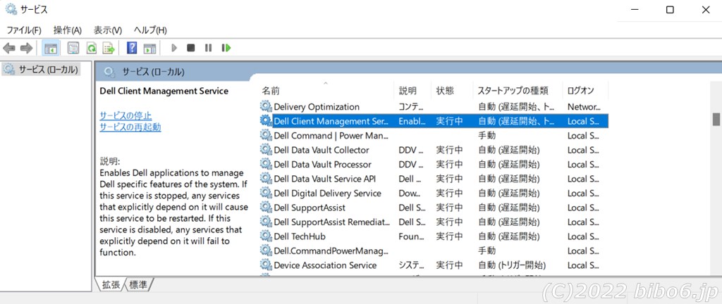This screenshot has height=304, width=722.
Task: Click the サービスの停止 link
Action: click(126, 115)
